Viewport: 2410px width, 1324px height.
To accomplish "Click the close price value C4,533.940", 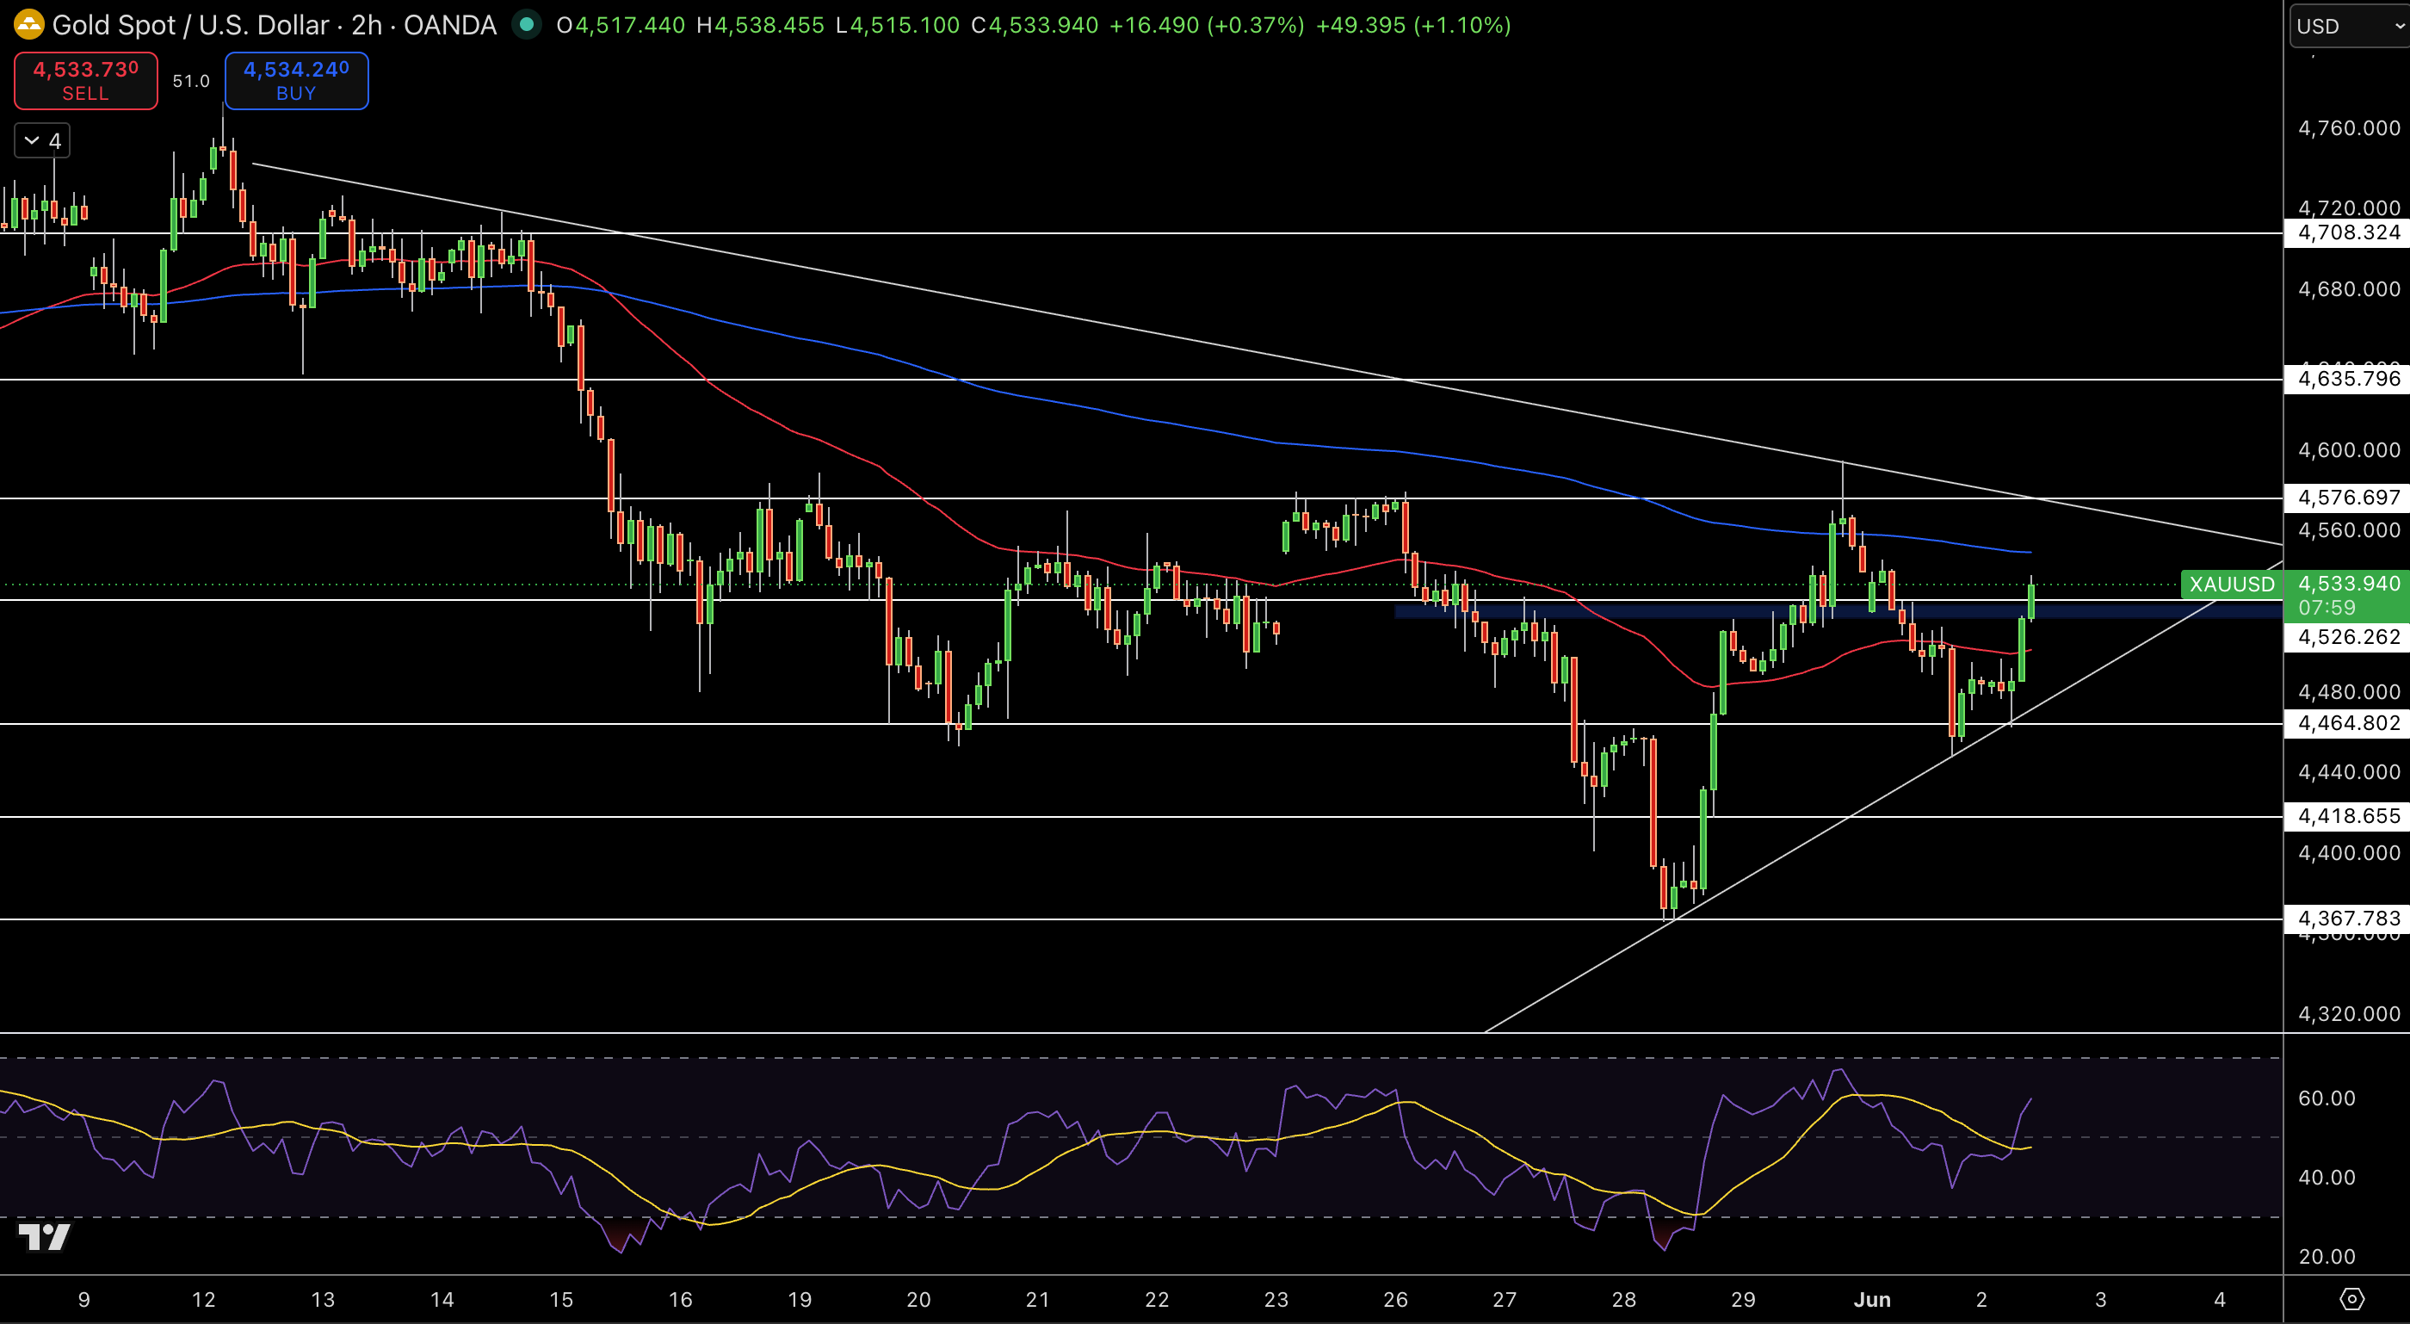I will tap(1035, 25).
